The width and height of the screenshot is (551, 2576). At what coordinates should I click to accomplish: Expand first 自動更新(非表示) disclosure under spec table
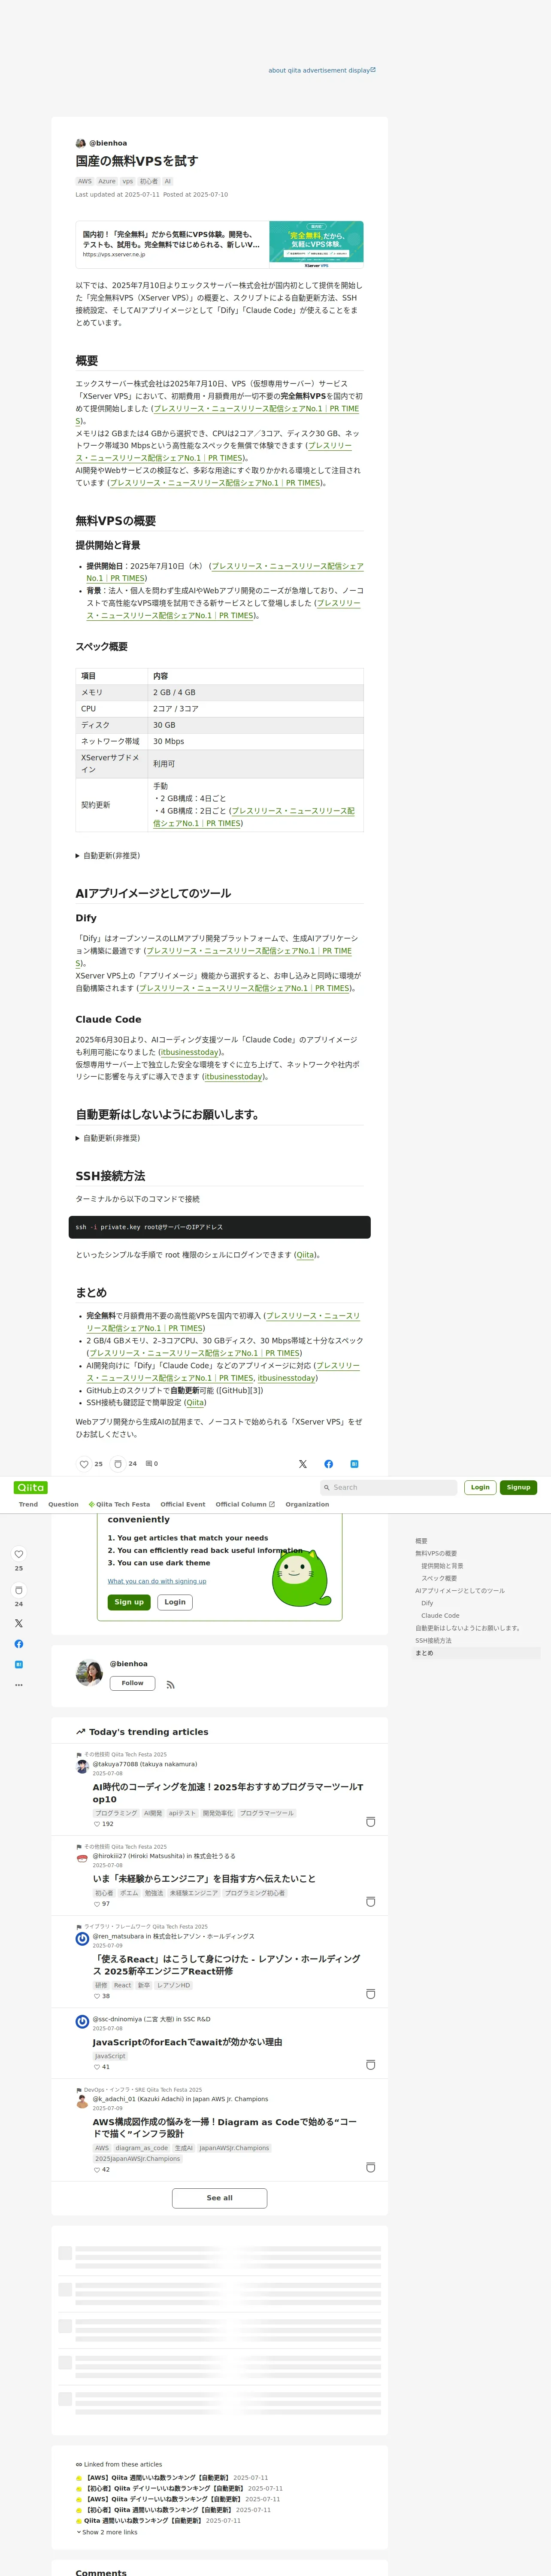point(108,856)
